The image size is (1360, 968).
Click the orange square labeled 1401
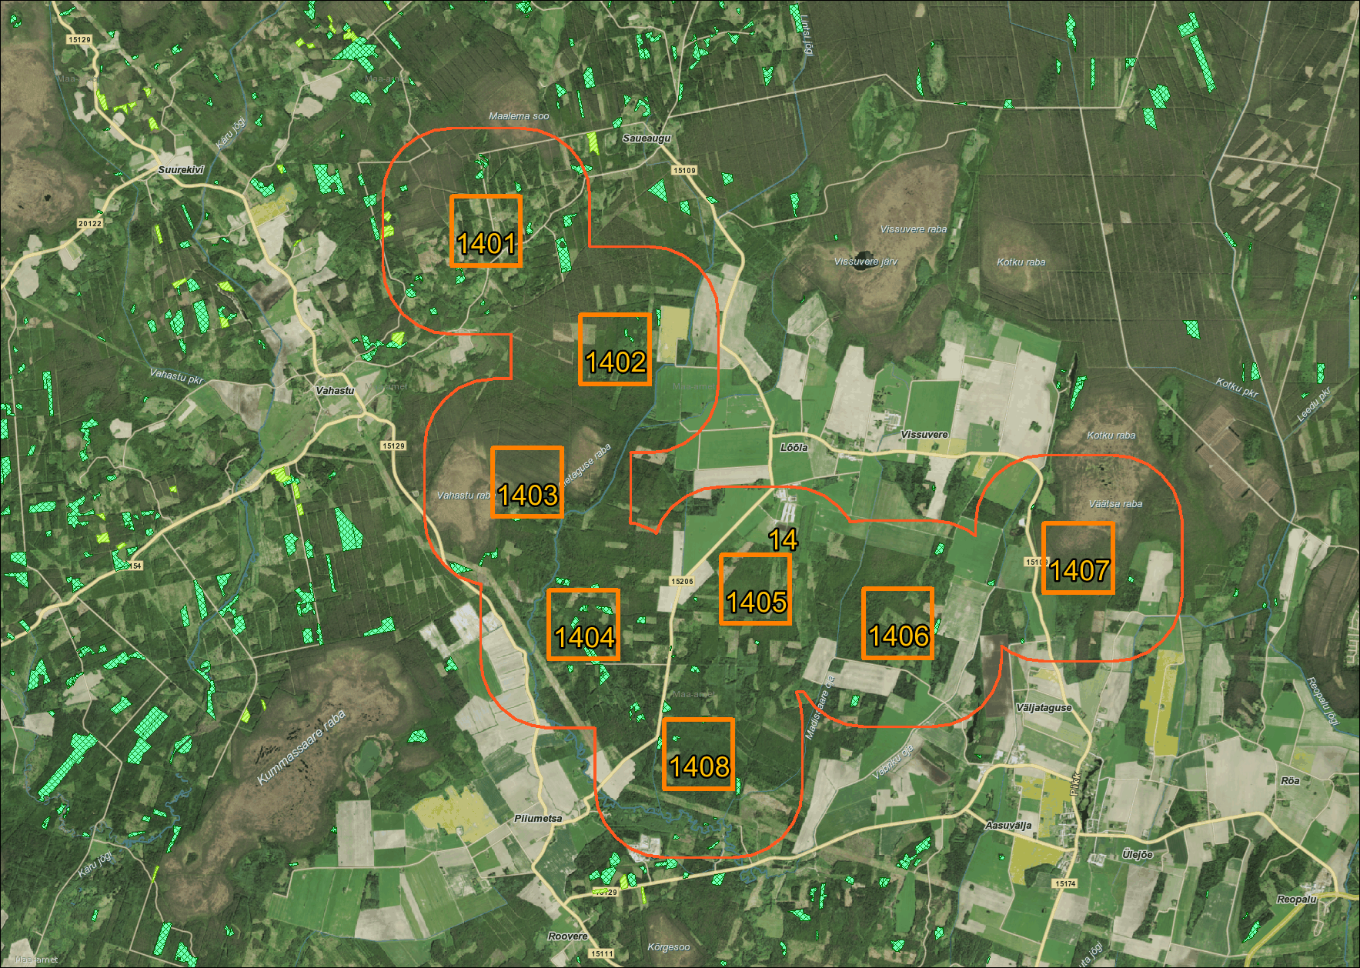(x=486, y=231)
